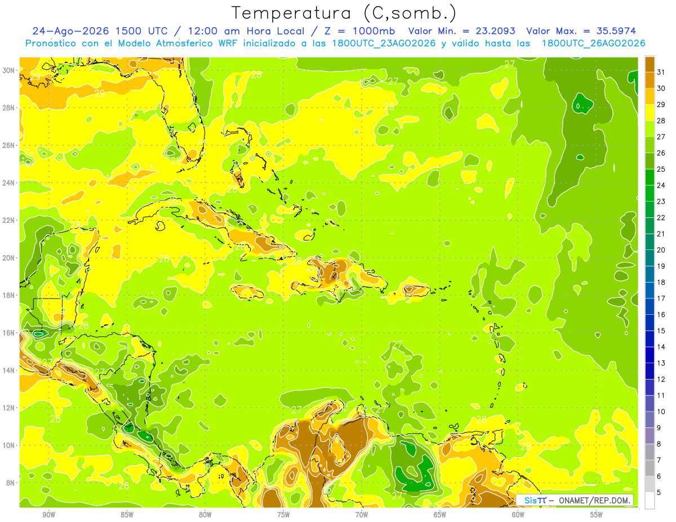Click the "24N" latitude label
The image size is (676, 522).
8,183
